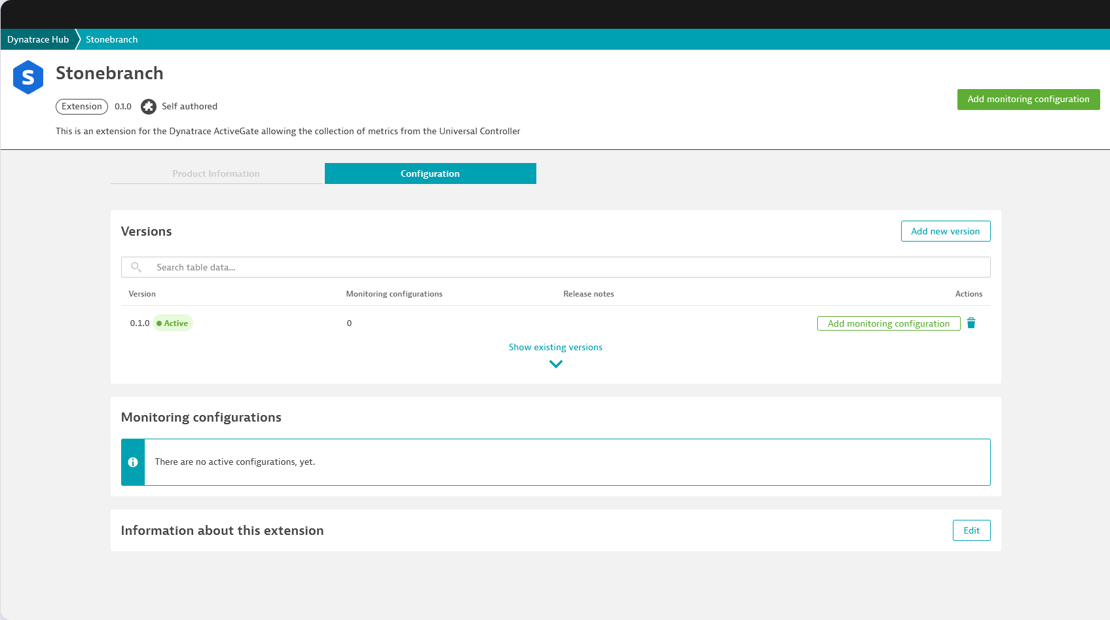
Task: Click the Show existing versions link
Action: click(555, 347)
